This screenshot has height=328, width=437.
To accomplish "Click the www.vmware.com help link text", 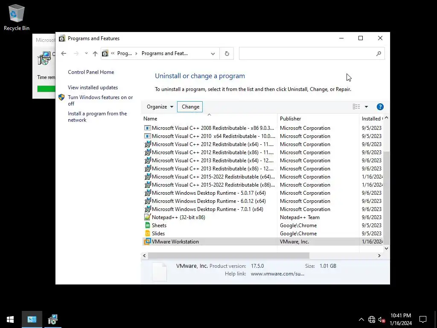I will tap(277, 274).
